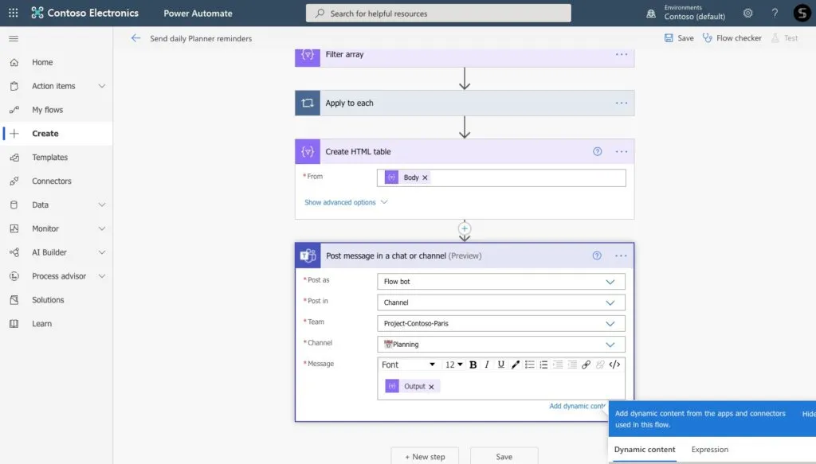The height and width of the screenshot is (464, 816).
Task: Insert a bulleted list in message
Action: pyautogui.click(x=530, y=365)
